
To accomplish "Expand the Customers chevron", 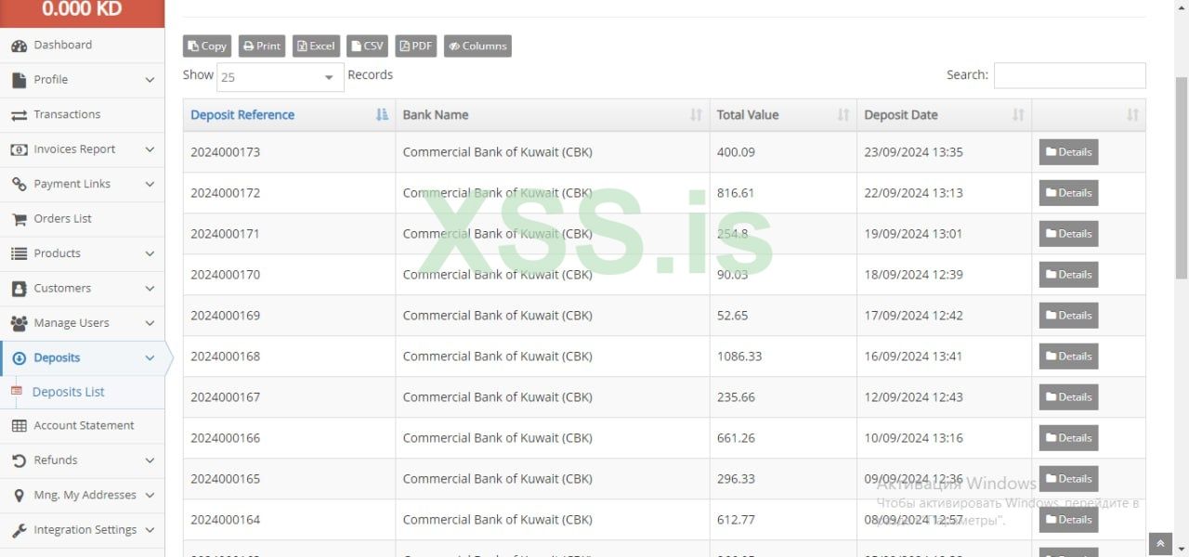I will pyautogui.click(x=150, y=289).
